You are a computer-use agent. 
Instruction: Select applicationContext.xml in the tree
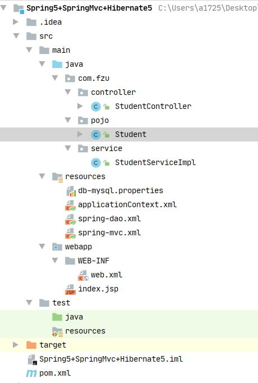click(x=127, y=204)
